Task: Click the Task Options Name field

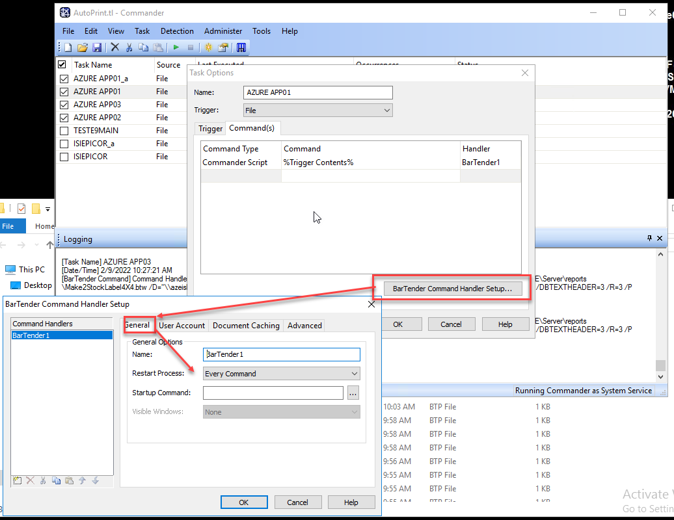Action: tap(317, 92)
